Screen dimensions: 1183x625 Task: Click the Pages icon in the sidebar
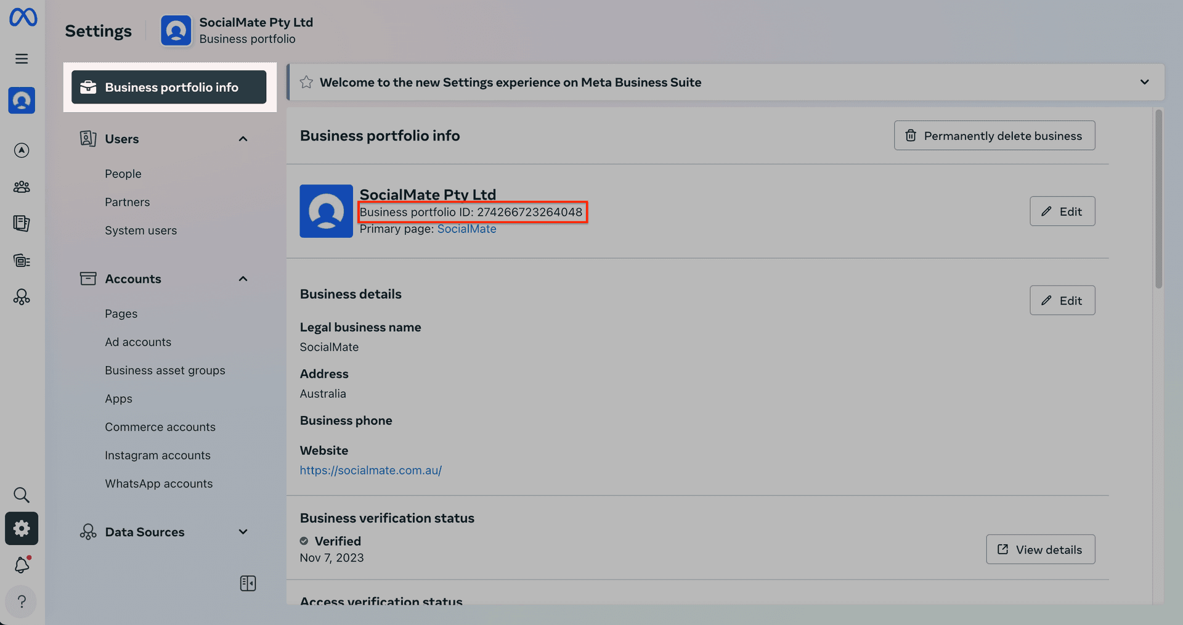[x=22, y=223]
